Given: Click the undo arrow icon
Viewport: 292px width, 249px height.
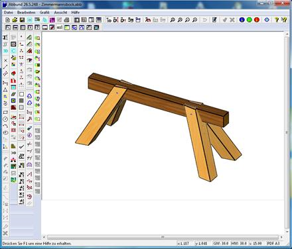Looking at the screenshot, I should [204, 20].
